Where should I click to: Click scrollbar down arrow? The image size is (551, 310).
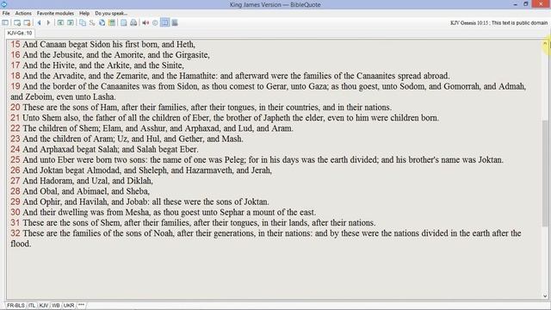[545, 296]
